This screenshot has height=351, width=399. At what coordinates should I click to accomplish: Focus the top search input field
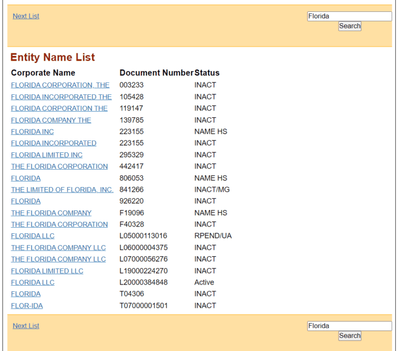pos(349,16)
